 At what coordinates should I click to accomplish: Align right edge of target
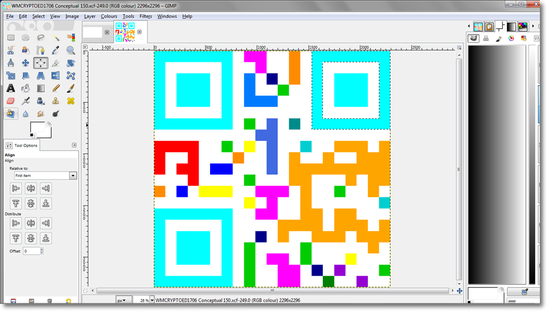point(46,188)
